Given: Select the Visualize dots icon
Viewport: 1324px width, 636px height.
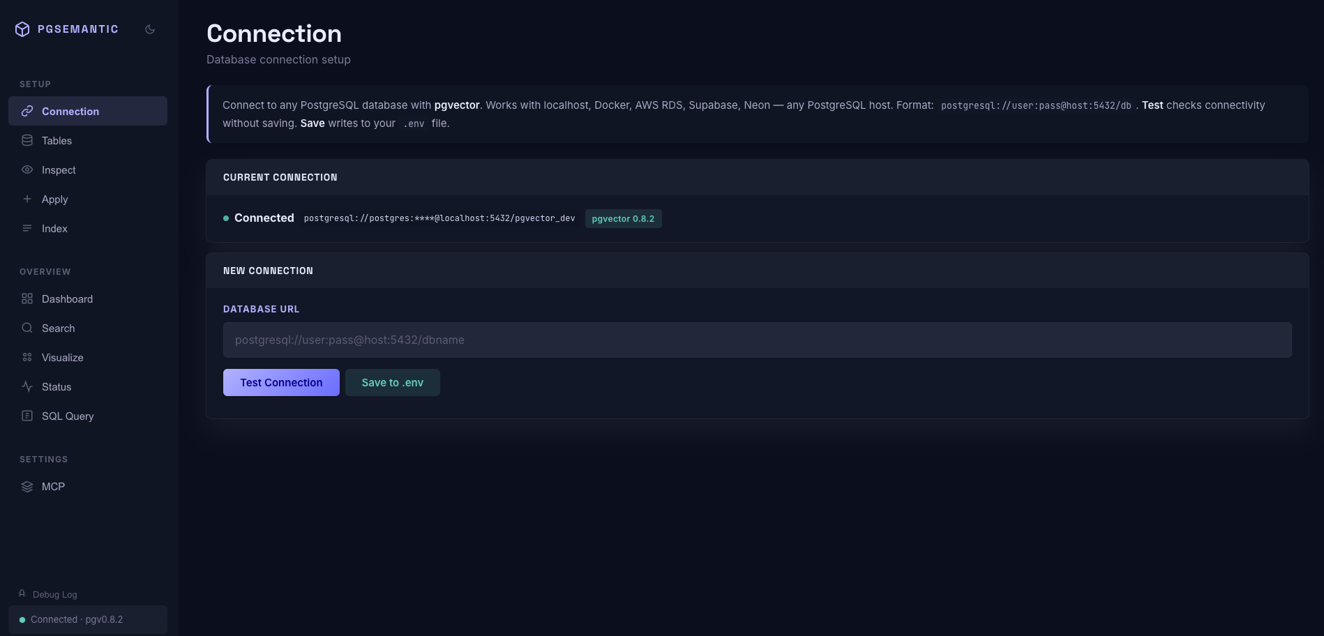Looking at the screenshot, I should pyautogui.click(x=27, y=357).
